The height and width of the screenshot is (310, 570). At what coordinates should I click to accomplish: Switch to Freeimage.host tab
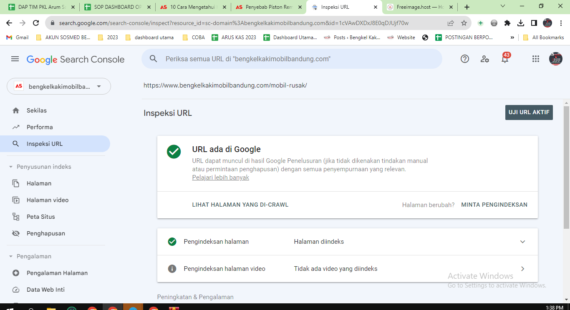tap(420, 7)
